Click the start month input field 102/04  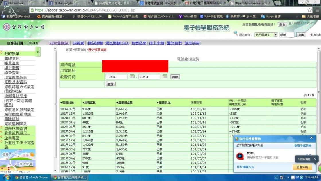point(116,77)
